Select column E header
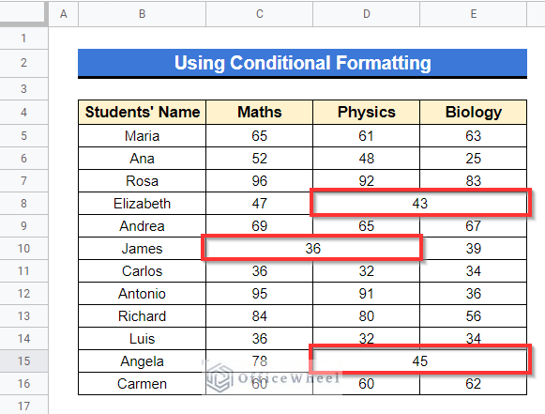545x414 pixels. click(x=474, y=14)
